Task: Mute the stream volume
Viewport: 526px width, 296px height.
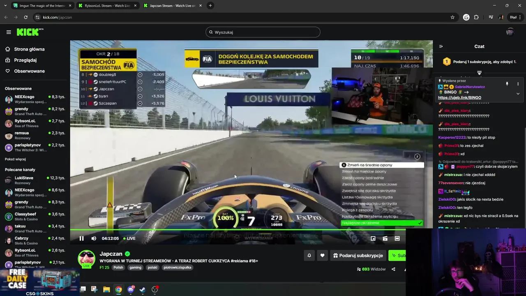Action: [x=94, y=238]
